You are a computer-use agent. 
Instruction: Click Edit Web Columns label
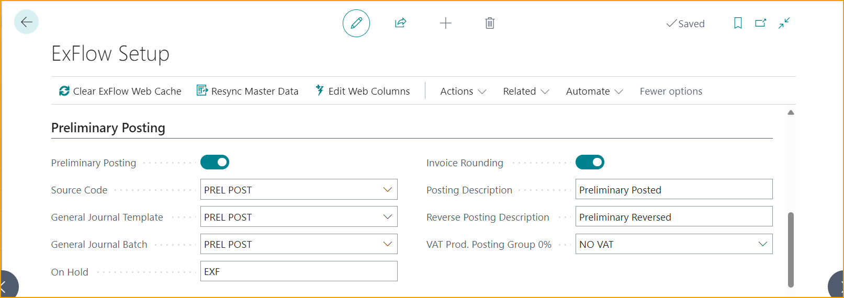(369, 91)
